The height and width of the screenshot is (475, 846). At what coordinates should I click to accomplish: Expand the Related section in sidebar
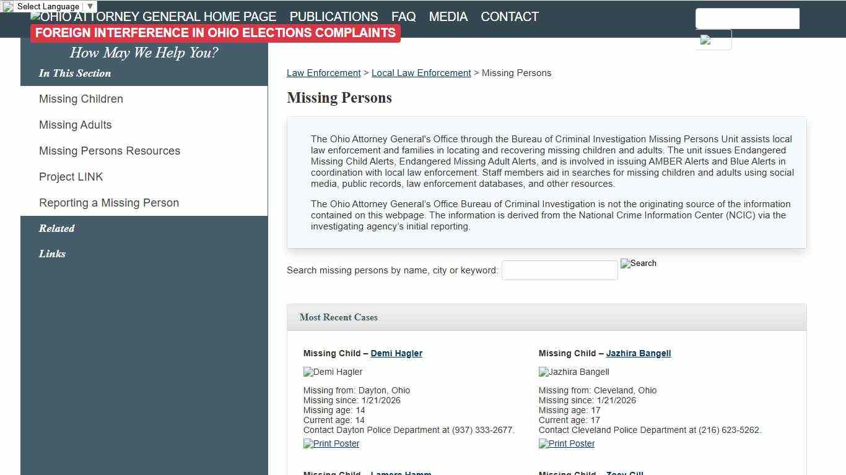click(56, 228)
